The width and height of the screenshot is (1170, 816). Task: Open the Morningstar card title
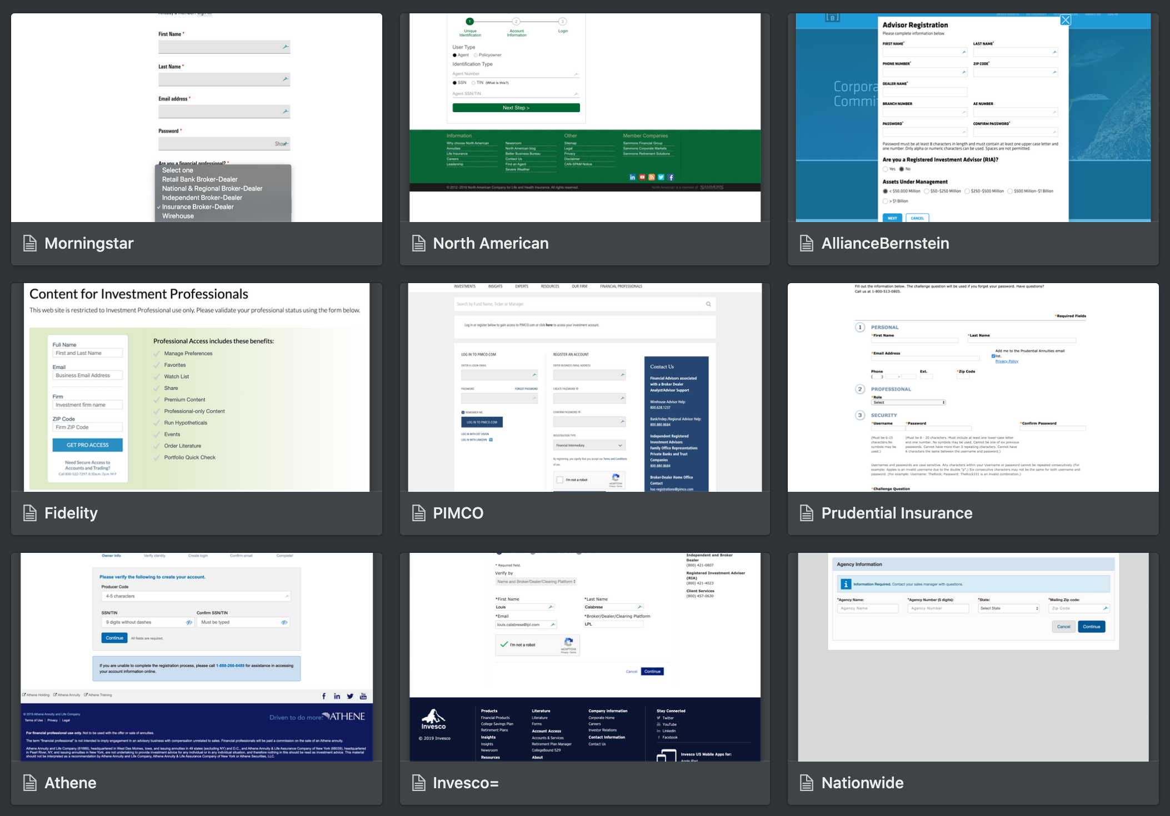tap(89, 243)
